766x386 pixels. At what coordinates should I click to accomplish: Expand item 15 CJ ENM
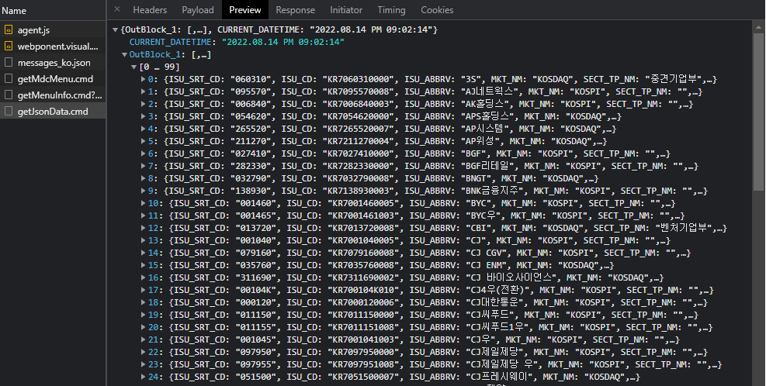143,265
